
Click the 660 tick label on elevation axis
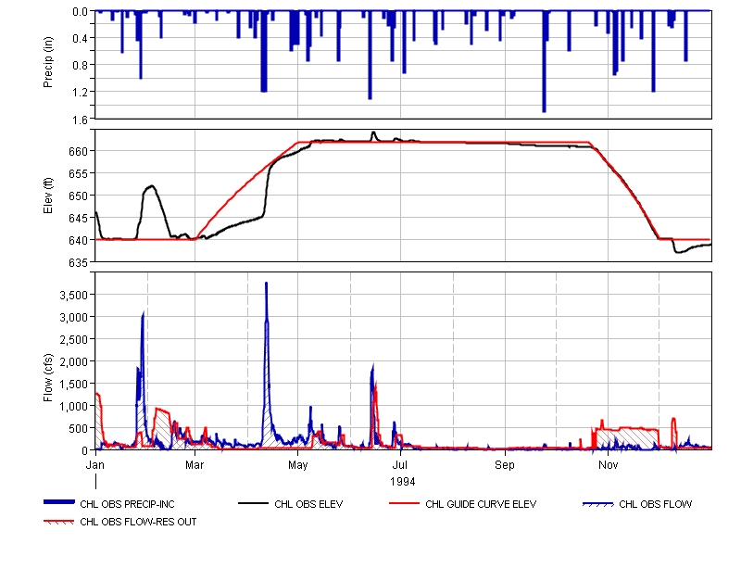[x=79, y=151]
